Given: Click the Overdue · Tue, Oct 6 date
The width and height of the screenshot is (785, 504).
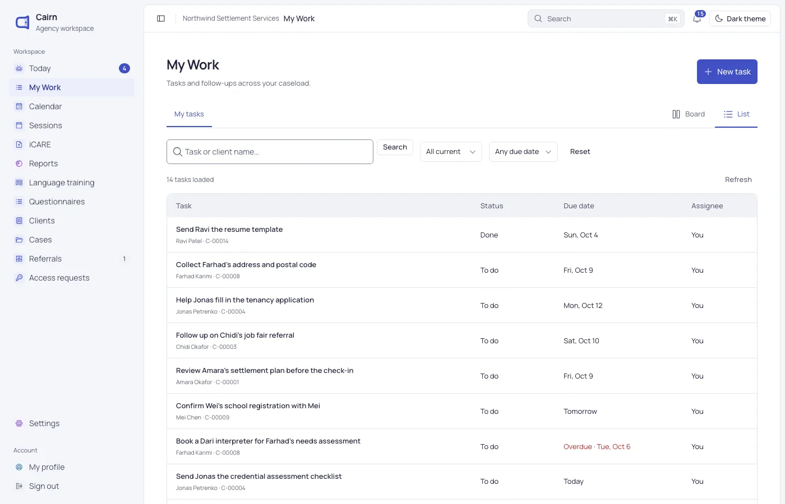Looking at the screenshot, I should click(597, 447).
